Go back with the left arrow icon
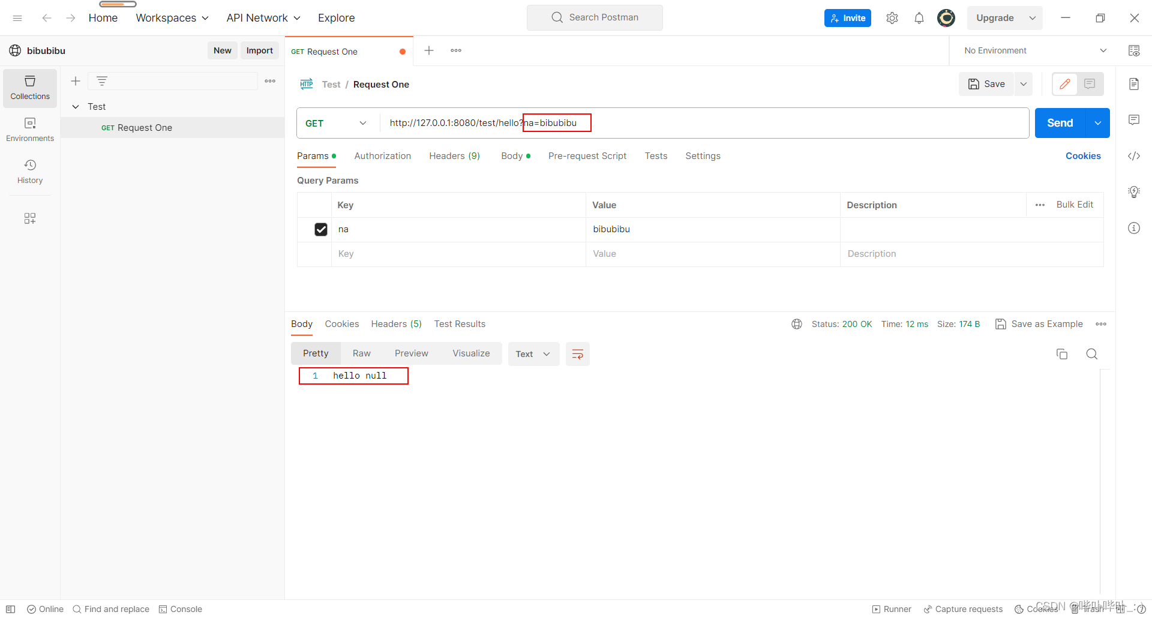 47,18
